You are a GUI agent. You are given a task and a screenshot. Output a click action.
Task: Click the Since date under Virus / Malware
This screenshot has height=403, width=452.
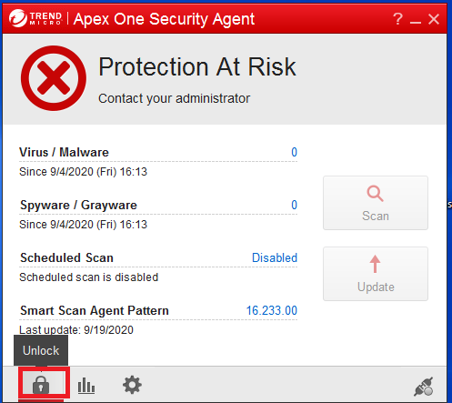pyautogui.click(x=83, y=172)
